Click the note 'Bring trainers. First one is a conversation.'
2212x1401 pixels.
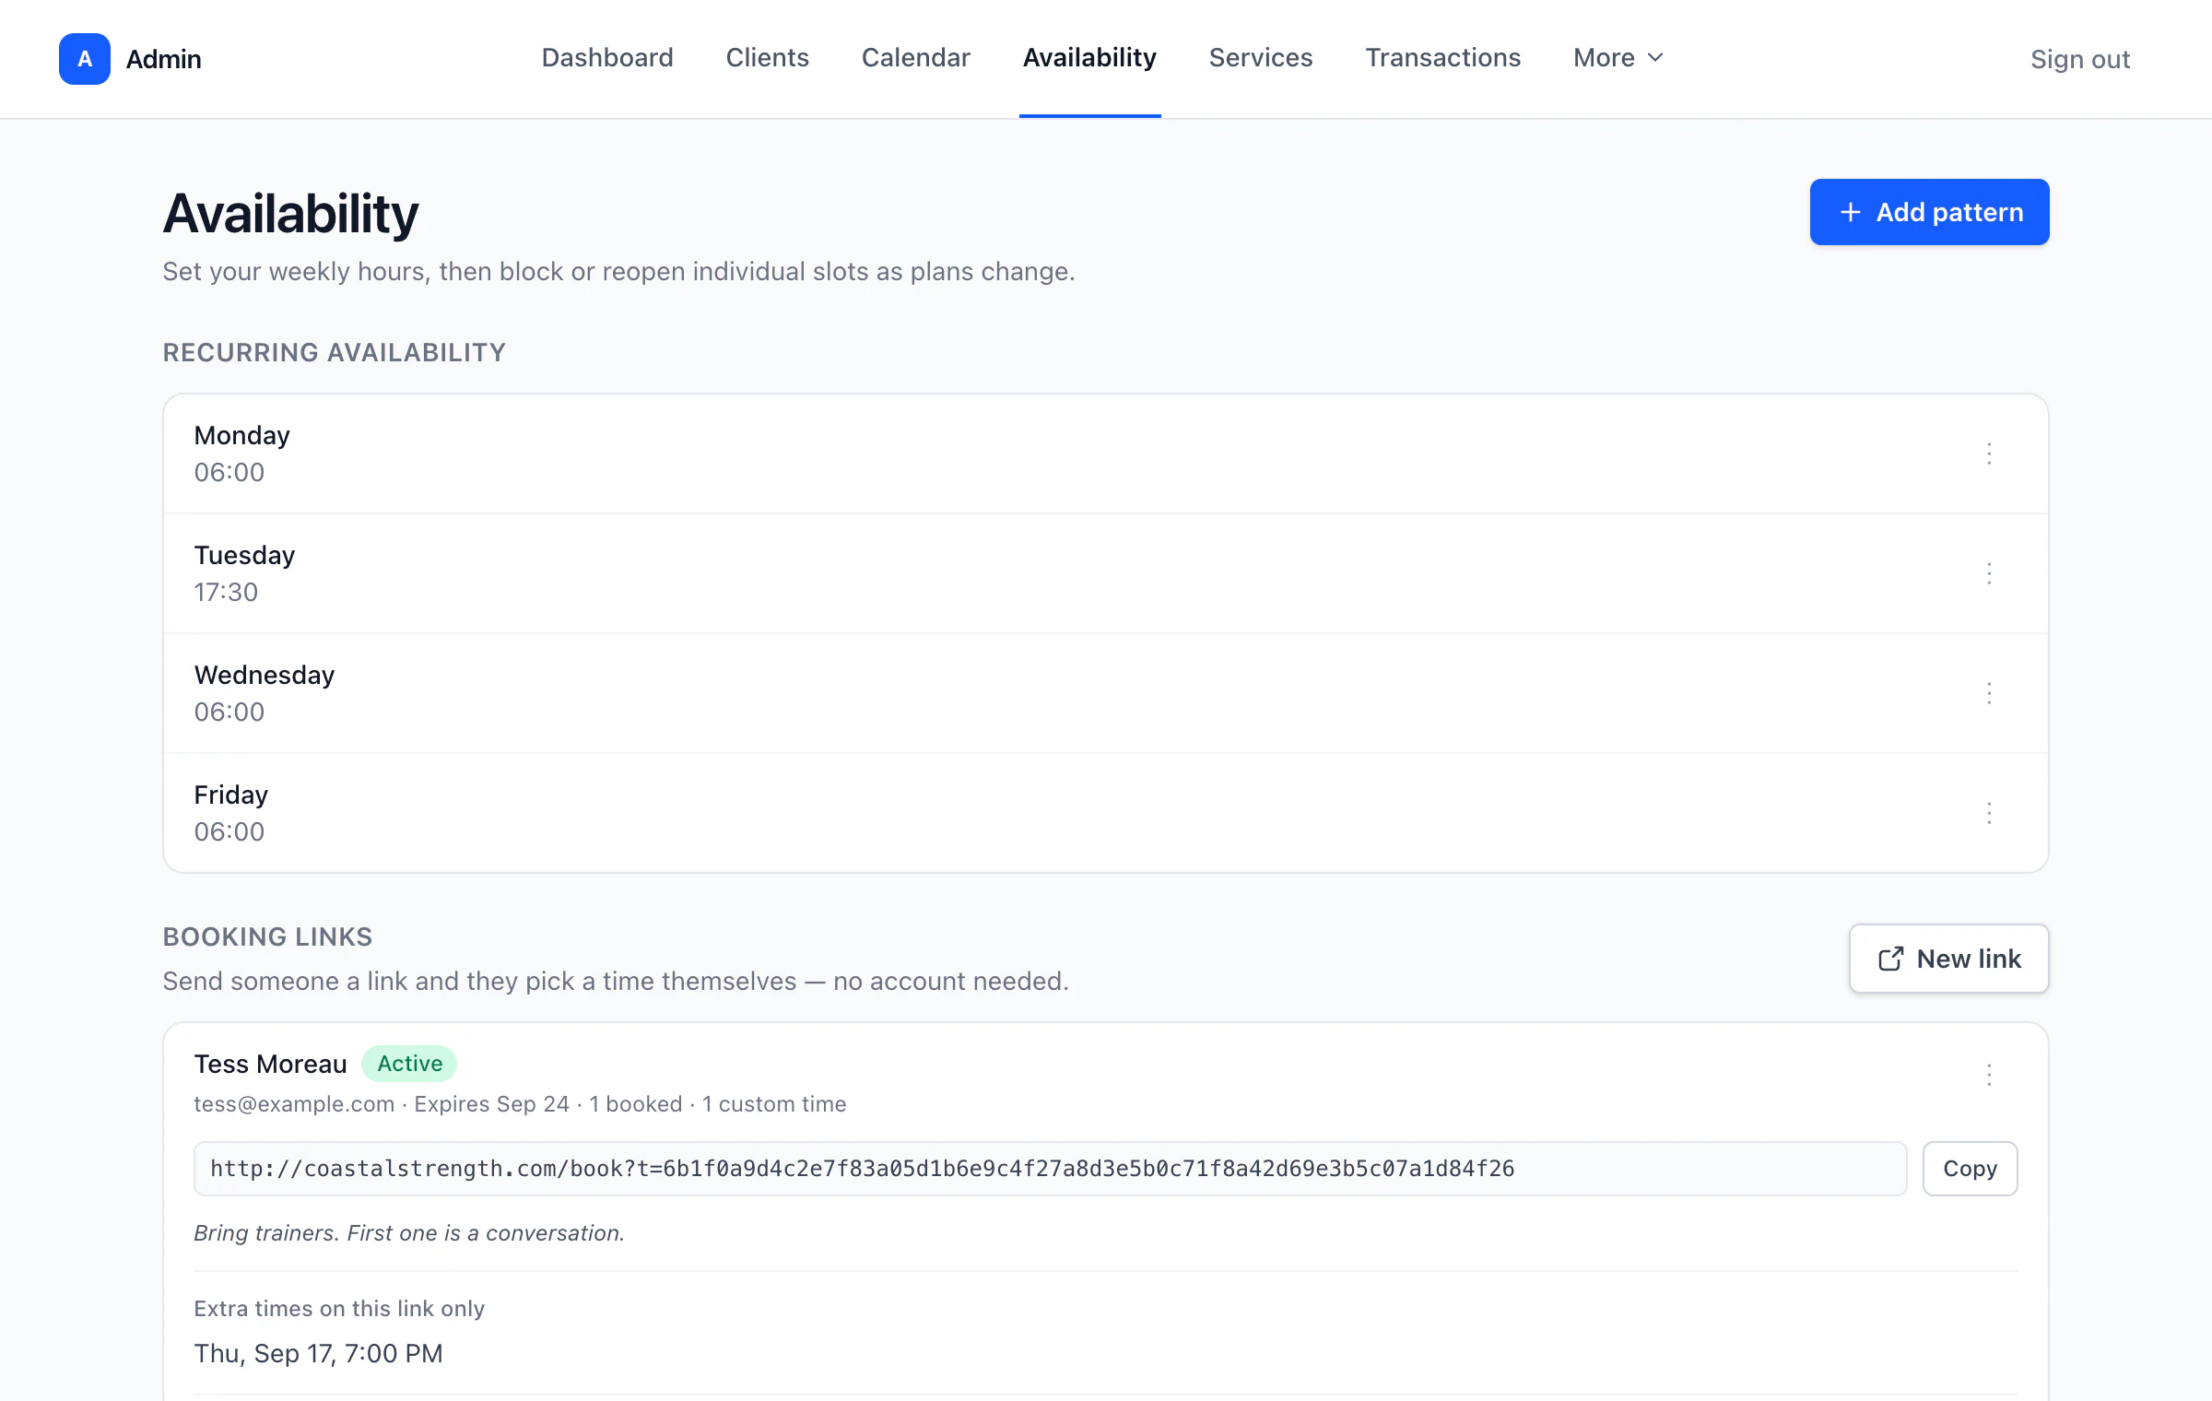click(409, 1233)
